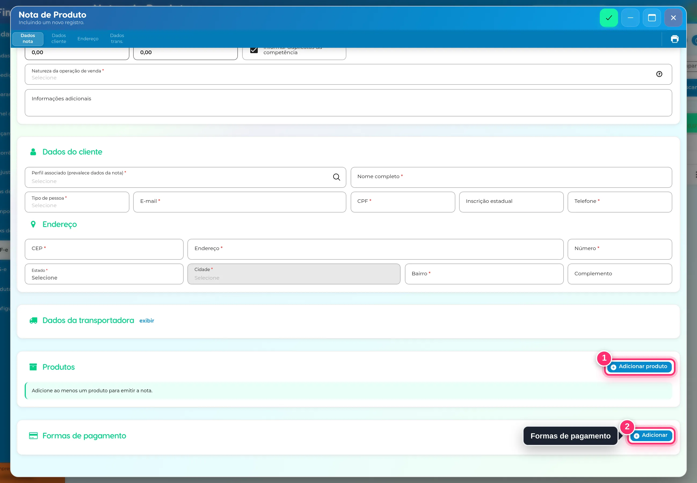Go to the Endereço tab

coord(88,39)
